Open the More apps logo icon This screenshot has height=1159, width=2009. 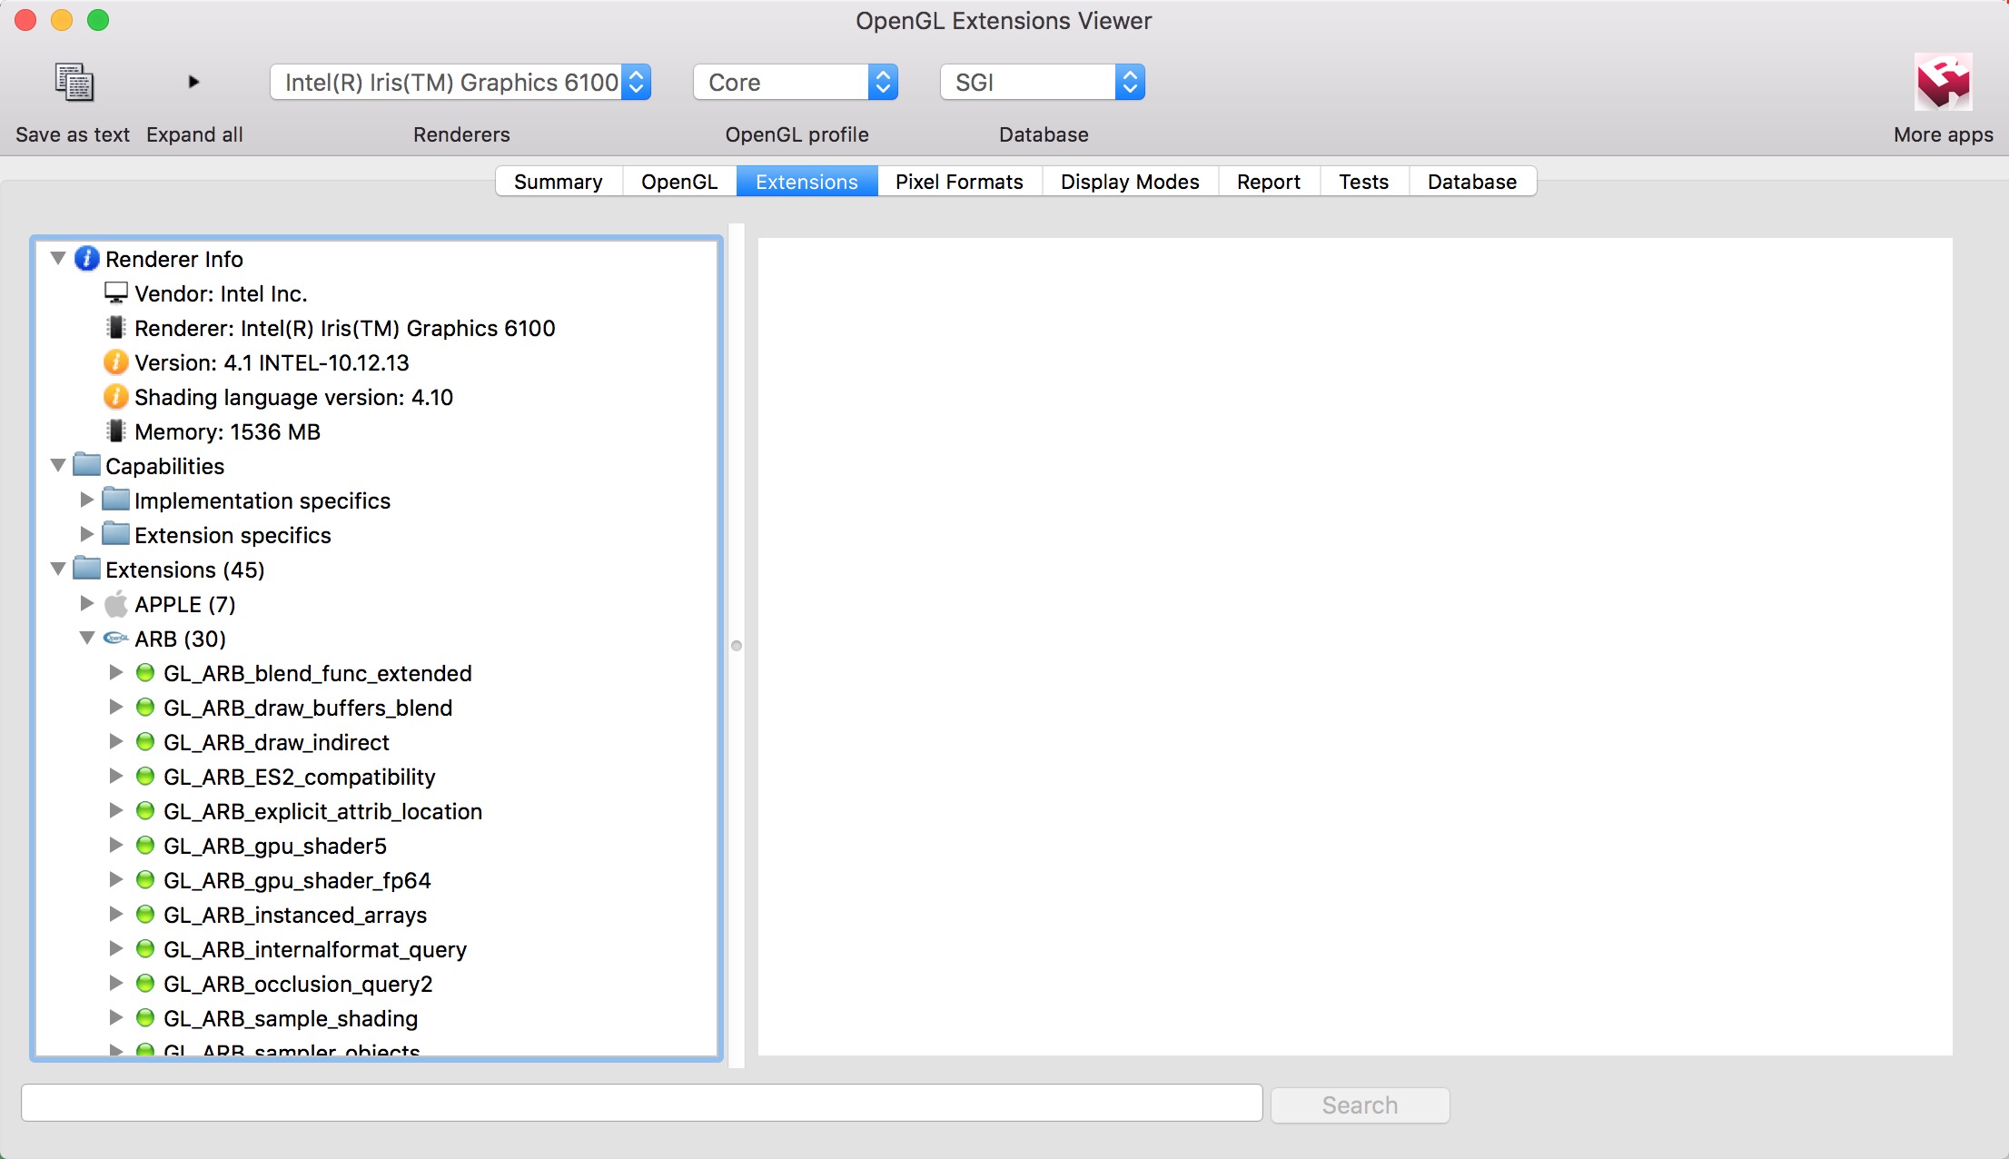[x=1943, y=82]
